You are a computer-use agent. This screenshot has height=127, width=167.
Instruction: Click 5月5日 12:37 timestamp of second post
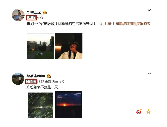[x=35, y=82]
